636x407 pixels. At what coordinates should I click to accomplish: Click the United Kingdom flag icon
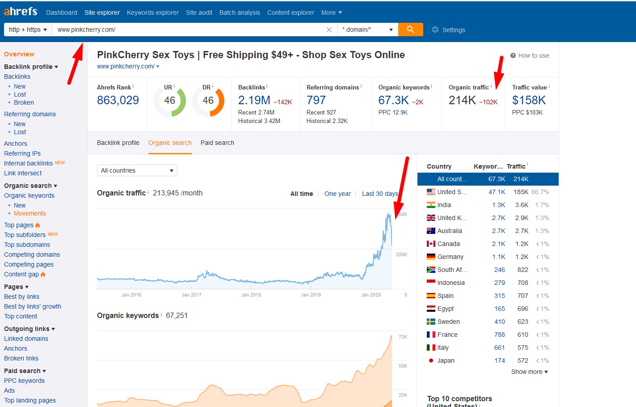click(431, 218)
